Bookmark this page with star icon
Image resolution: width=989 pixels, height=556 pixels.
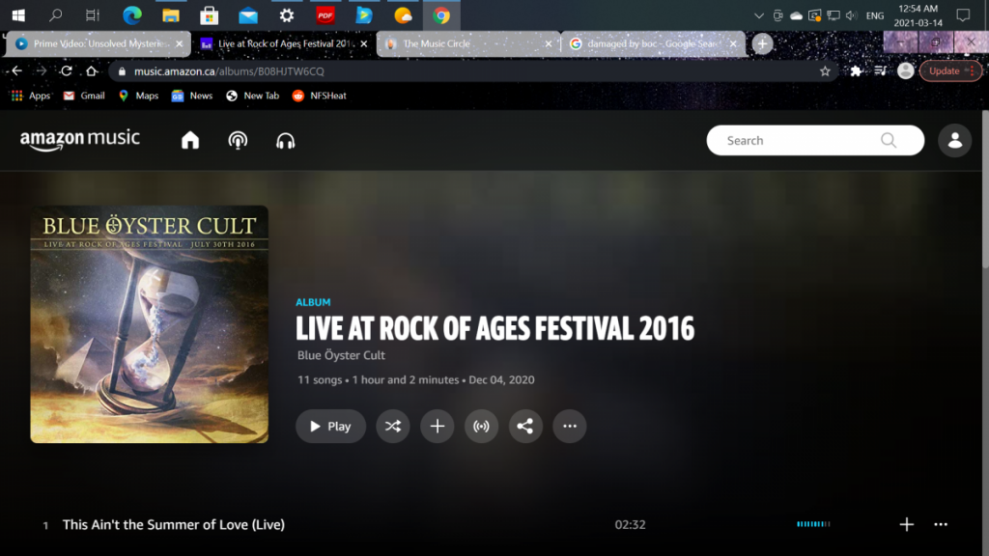(x=825, y=71)
